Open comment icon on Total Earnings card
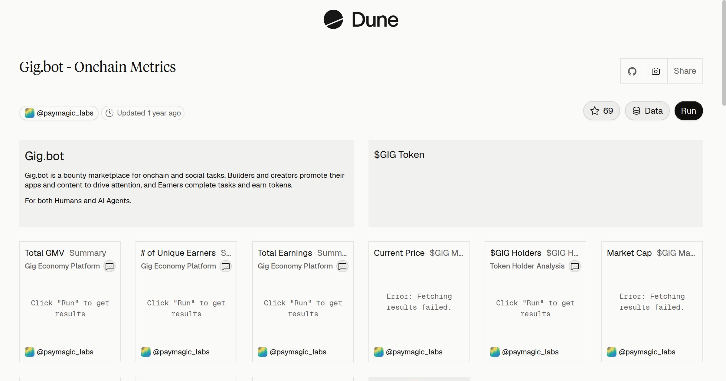Viewport: 726px width, 381px height. (x=342, y=266)
